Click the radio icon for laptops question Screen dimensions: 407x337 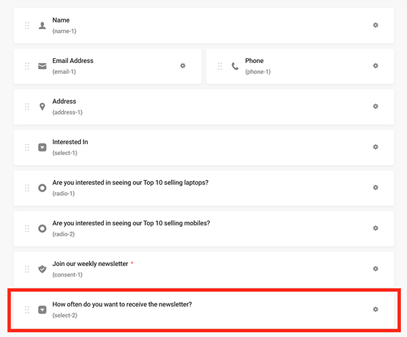click(x=42, y=188)
